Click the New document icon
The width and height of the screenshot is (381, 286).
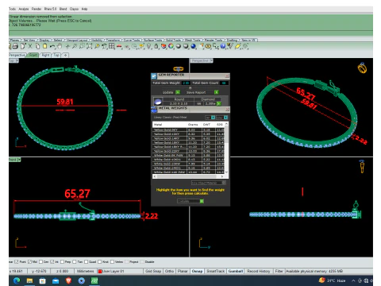pyautogui.click(x=23, y=46)
